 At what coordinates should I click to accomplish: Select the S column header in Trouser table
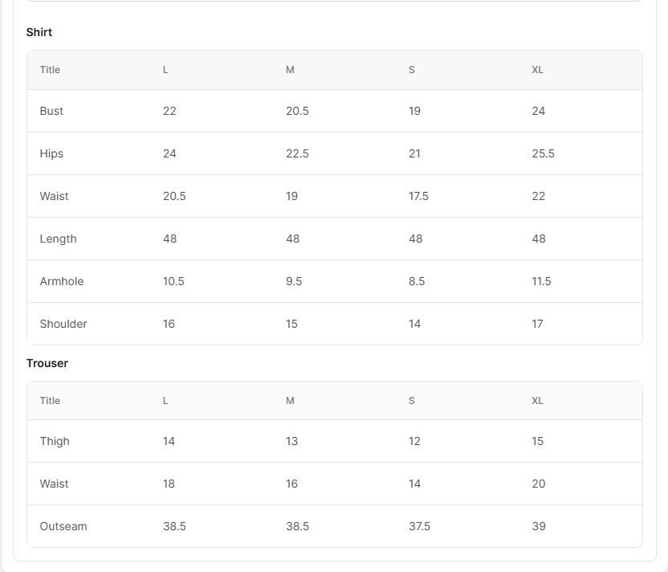tap(412, 401)
